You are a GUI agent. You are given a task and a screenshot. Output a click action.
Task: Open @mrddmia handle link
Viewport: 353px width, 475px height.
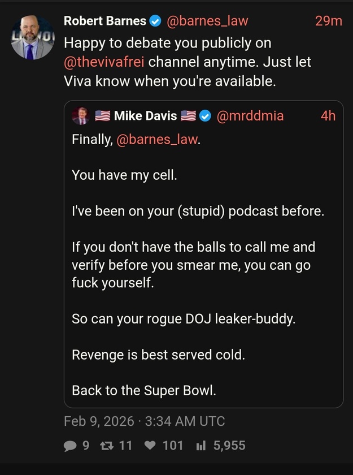coord(250,116)
